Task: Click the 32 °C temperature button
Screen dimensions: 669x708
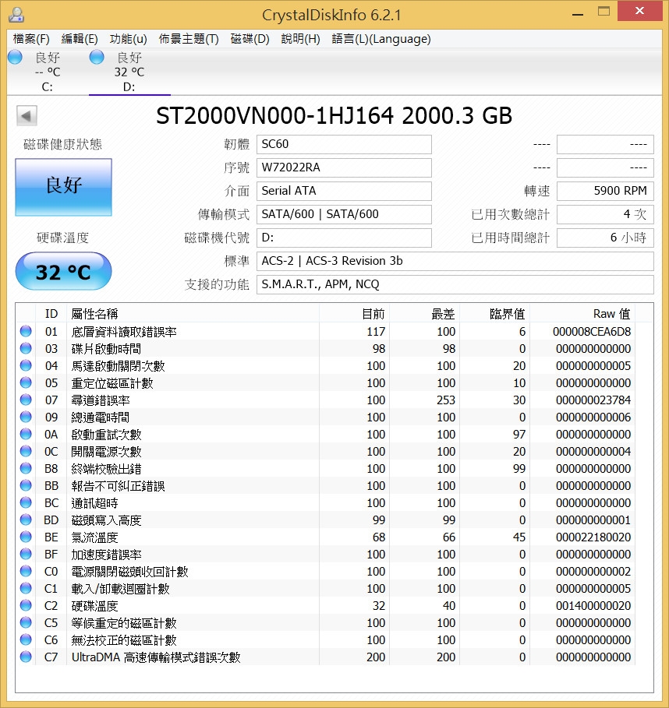Action: [64, 271]
